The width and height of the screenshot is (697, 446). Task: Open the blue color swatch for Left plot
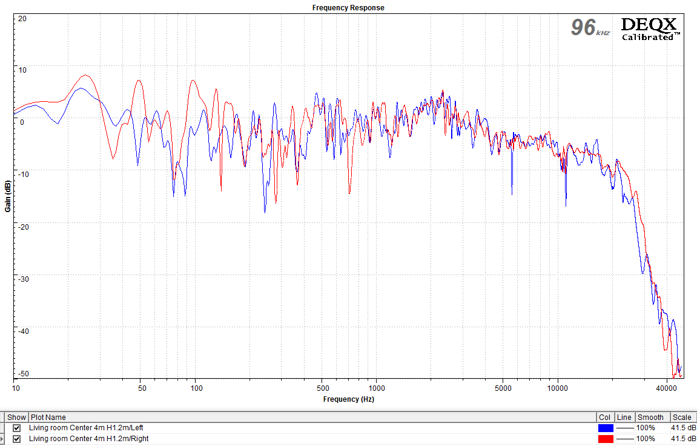606,428
